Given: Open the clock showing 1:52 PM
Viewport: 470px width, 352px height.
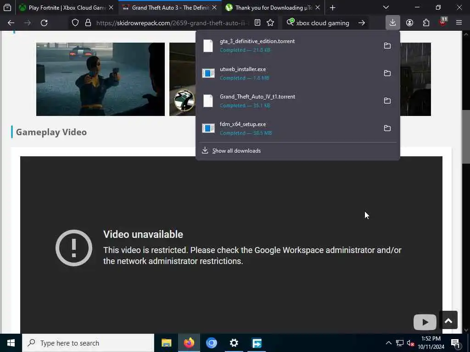Looking at the screenshot, I should 431,343.
